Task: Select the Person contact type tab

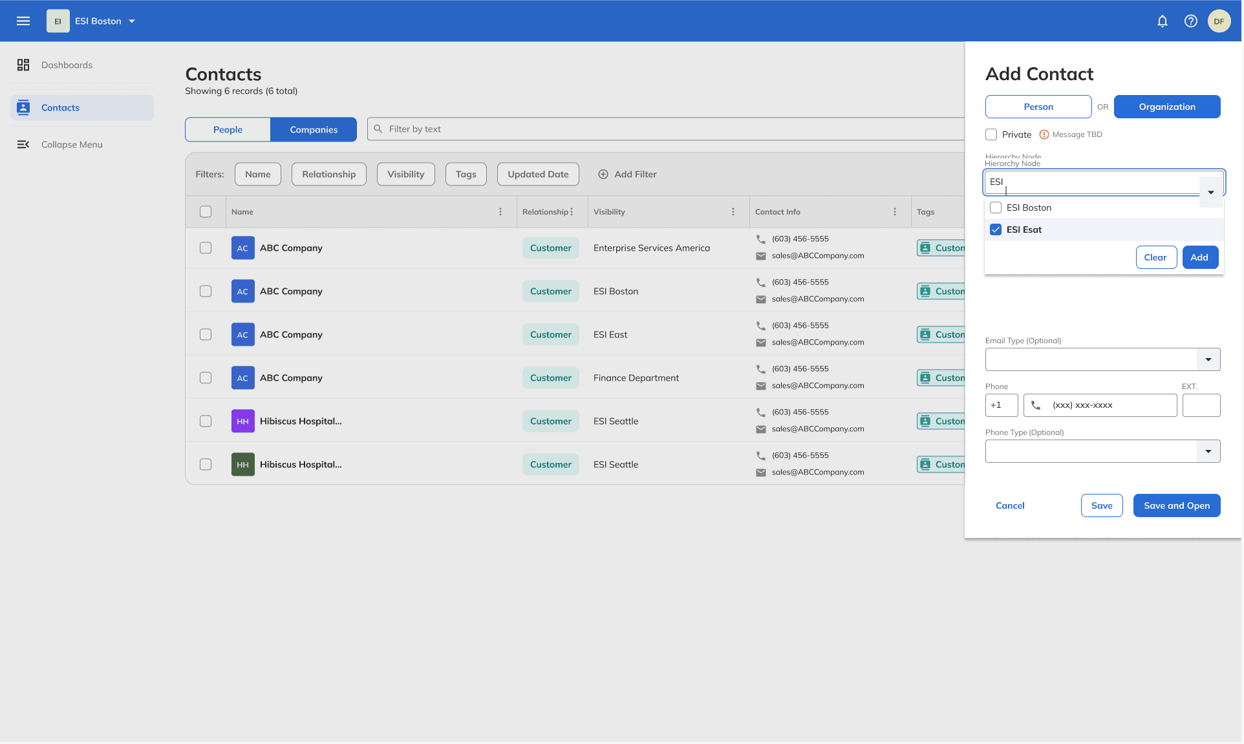Action: click(x=1038, y=107)
